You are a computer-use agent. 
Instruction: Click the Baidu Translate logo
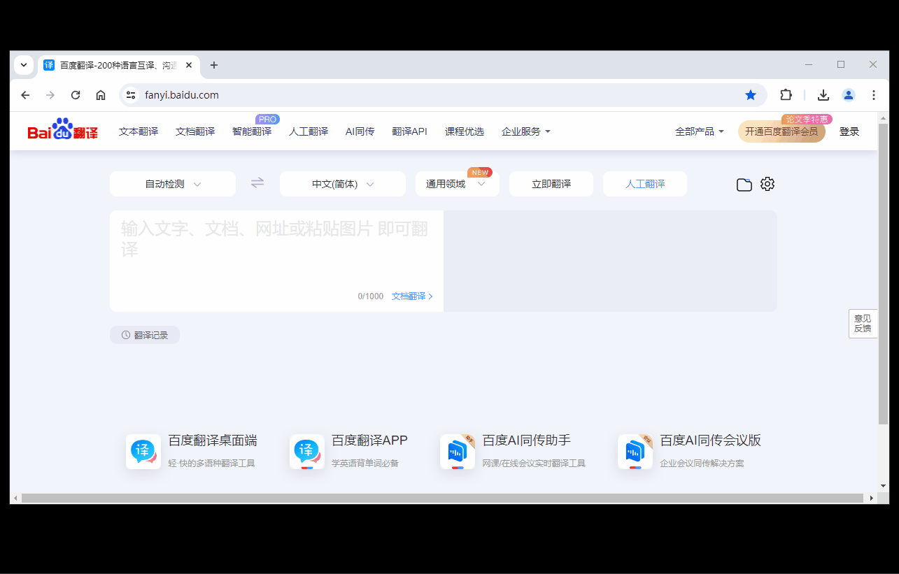(63, 131)
